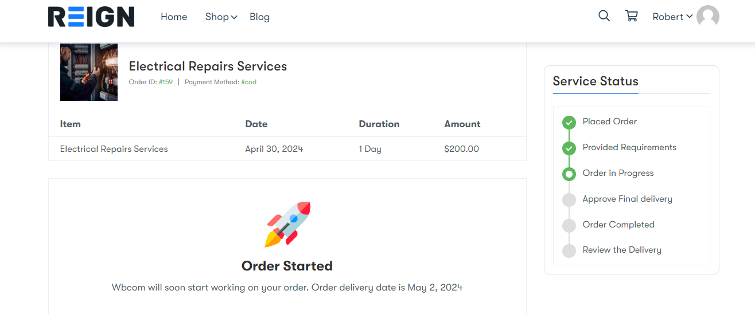Open the search magnifier icon

point(604,16)
